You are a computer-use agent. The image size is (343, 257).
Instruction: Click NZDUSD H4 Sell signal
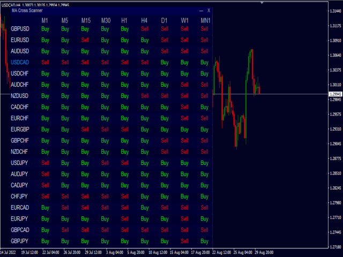tap(145, 96)
